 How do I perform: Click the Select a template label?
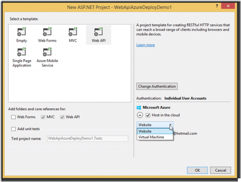[24, 19]
